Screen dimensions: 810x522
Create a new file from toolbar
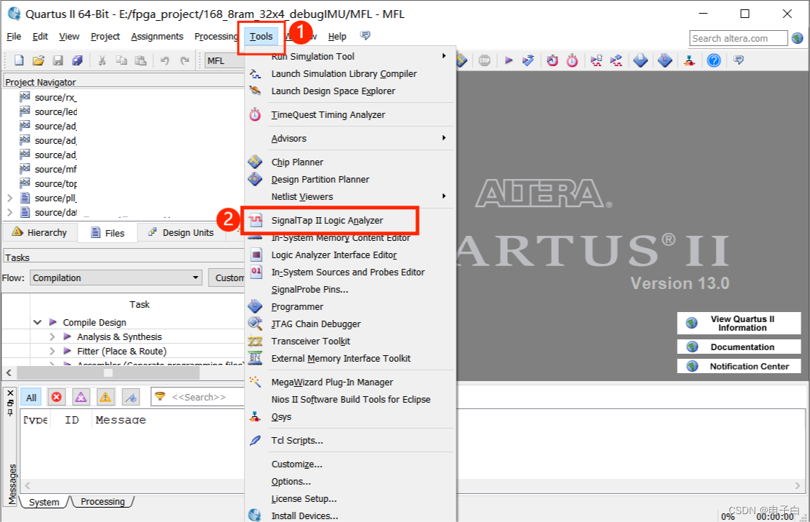[19, 60]
